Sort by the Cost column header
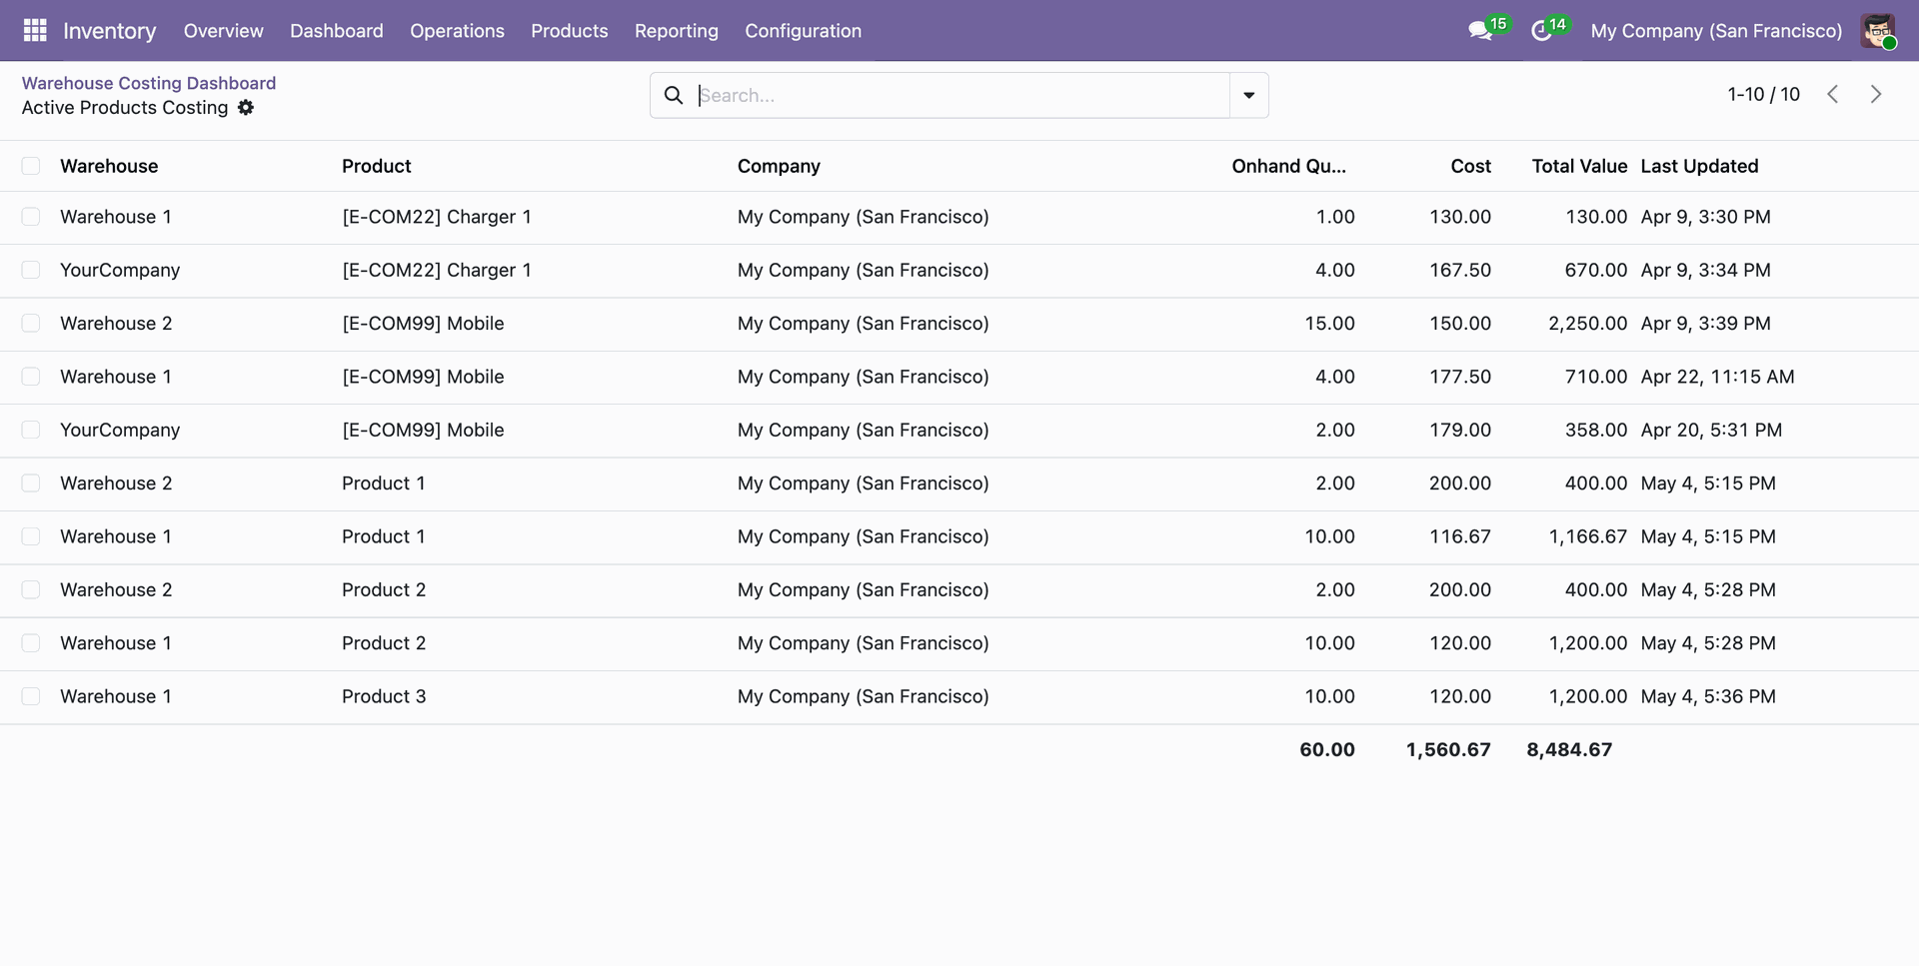Screen dimensions: 1919x966 pos(1470,166)
